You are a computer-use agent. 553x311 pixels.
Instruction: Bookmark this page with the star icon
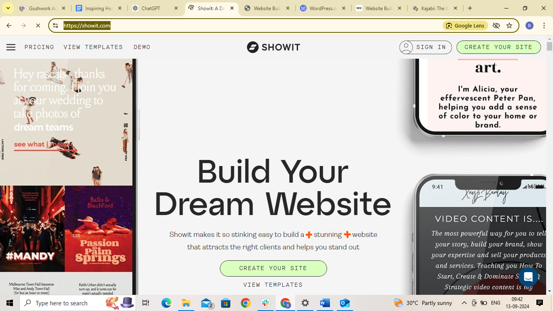point(509,26)
